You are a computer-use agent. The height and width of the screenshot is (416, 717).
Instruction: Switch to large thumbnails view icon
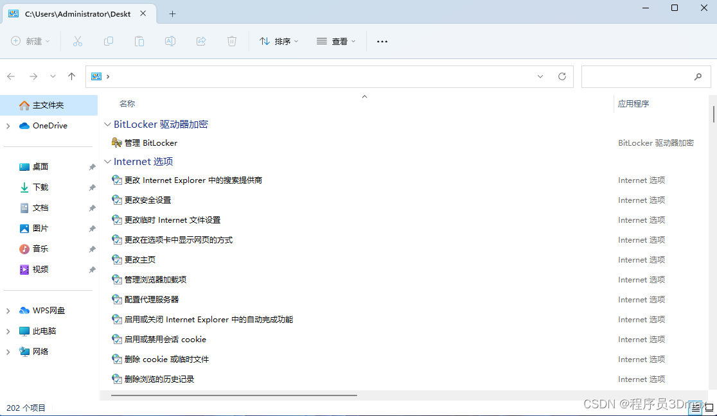(709, 407)
